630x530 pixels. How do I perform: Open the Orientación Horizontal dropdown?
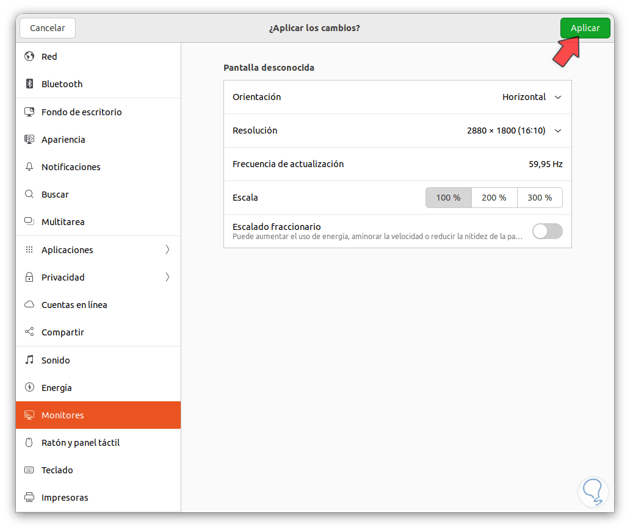[x=531, y=97]
